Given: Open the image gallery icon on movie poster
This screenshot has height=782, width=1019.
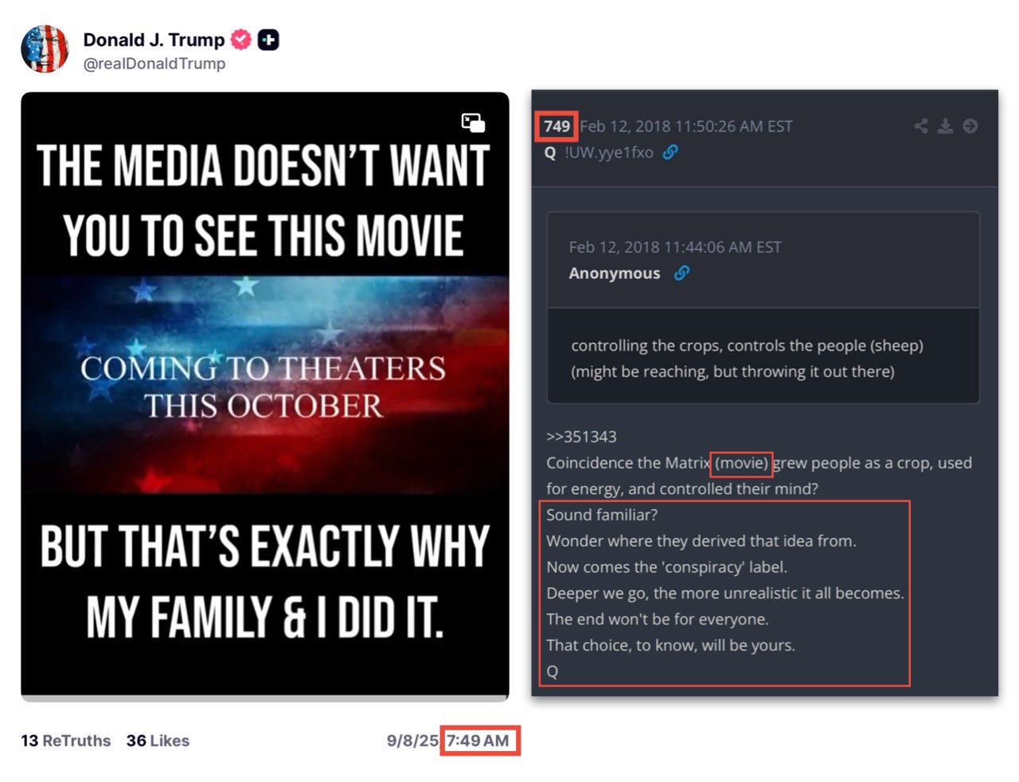Looking at the screenshot, I should click(473, 123).
